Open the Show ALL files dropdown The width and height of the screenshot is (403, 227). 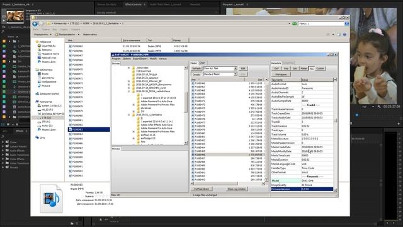tap(220, 69)
